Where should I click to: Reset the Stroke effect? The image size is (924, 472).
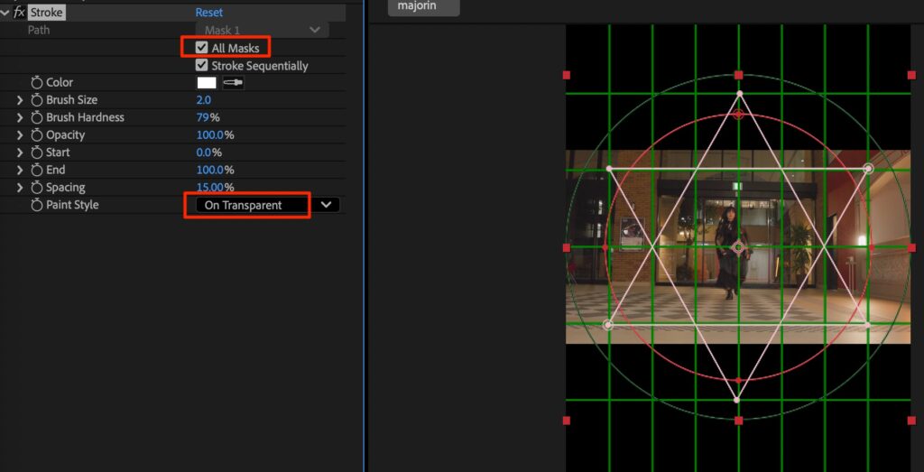pos(209,13)
